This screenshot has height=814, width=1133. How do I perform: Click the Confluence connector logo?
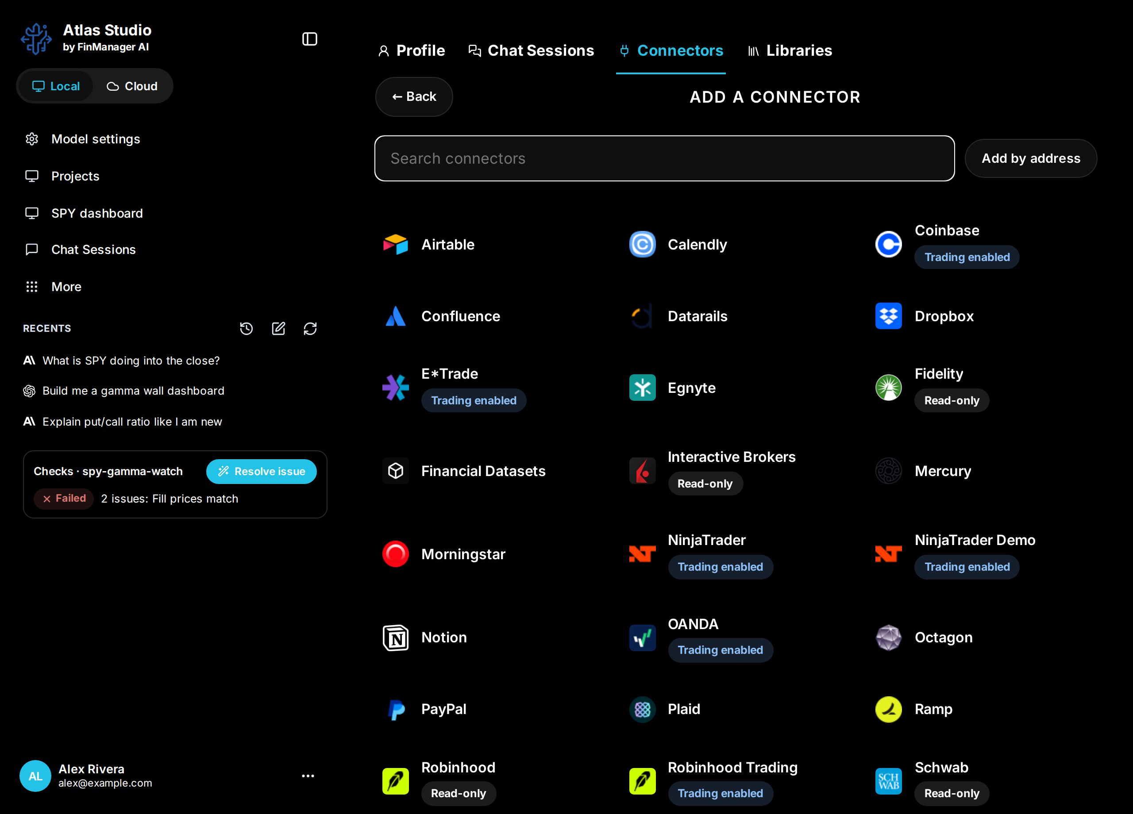[396, 316]
